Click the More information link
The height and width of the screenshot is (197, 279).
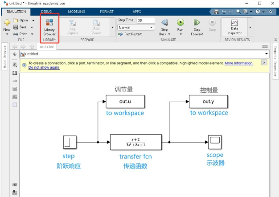[238, 63]
